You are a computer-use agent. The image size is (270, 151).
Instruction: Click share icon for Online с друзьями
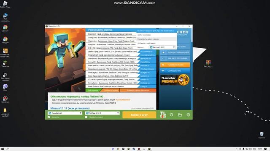(x=163, y=58)
